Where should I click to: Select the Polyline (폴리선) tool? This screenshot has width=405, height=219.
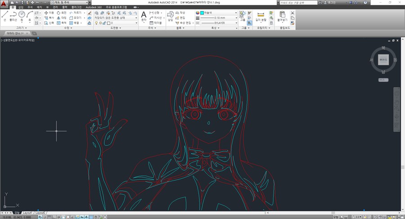tap(13, 16)
